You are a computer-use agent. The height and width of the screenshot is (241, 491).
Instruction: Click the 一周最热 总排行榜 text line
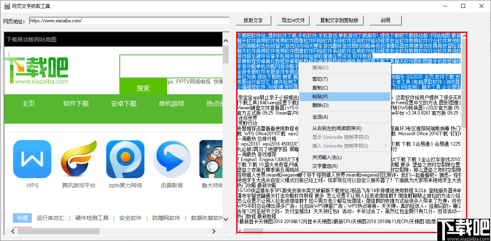[257, 139]
